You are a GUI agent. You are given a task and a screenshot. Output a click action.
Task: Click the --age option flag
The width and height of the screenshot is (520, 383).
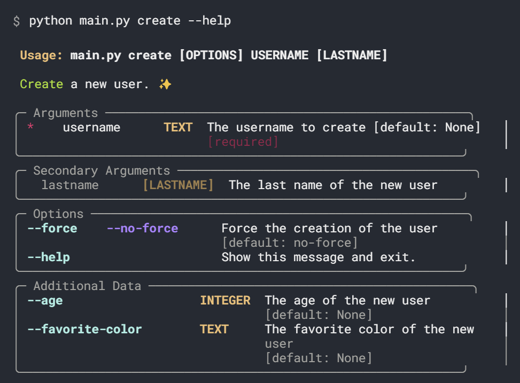45,301
